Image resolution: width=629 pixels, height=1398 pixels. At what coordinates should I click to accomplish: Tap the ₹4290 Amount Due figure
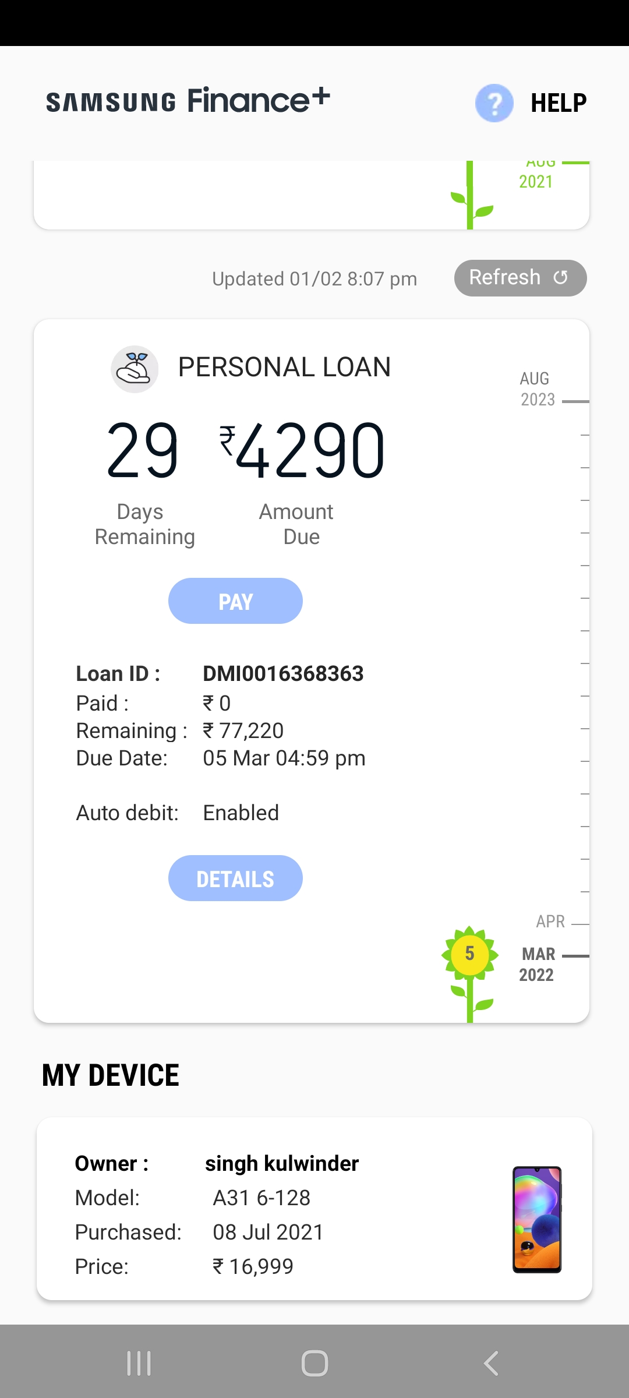[302, 450]
